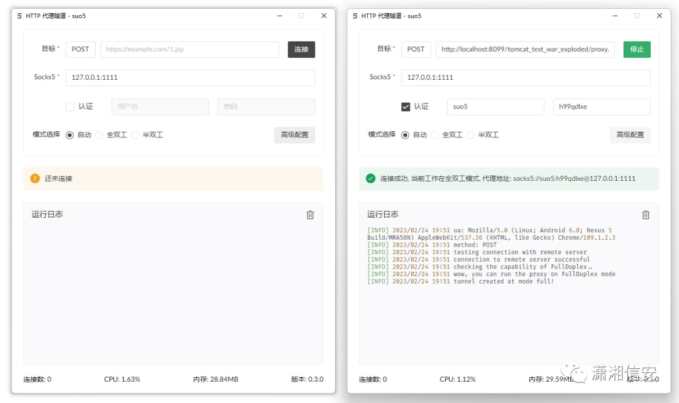
Task: Minimize the right suo5 window
Action: point(616,16)
